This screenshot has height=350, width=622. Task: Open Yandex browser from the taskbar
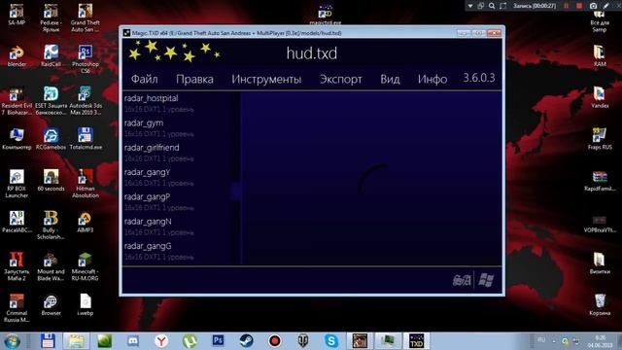point(161,341)
